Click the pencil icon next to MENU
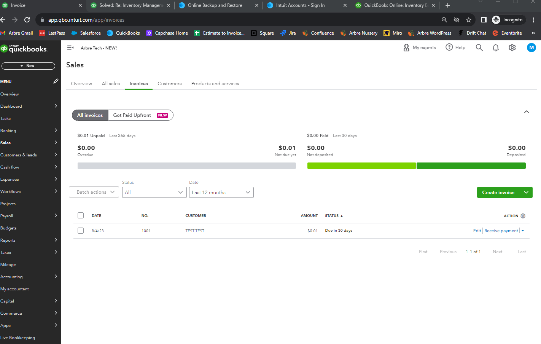 coord(56,81)
